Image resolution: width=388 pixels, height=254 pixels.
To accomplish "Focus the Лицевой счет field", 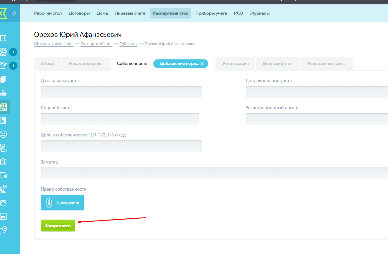I will tap(120, 119).
